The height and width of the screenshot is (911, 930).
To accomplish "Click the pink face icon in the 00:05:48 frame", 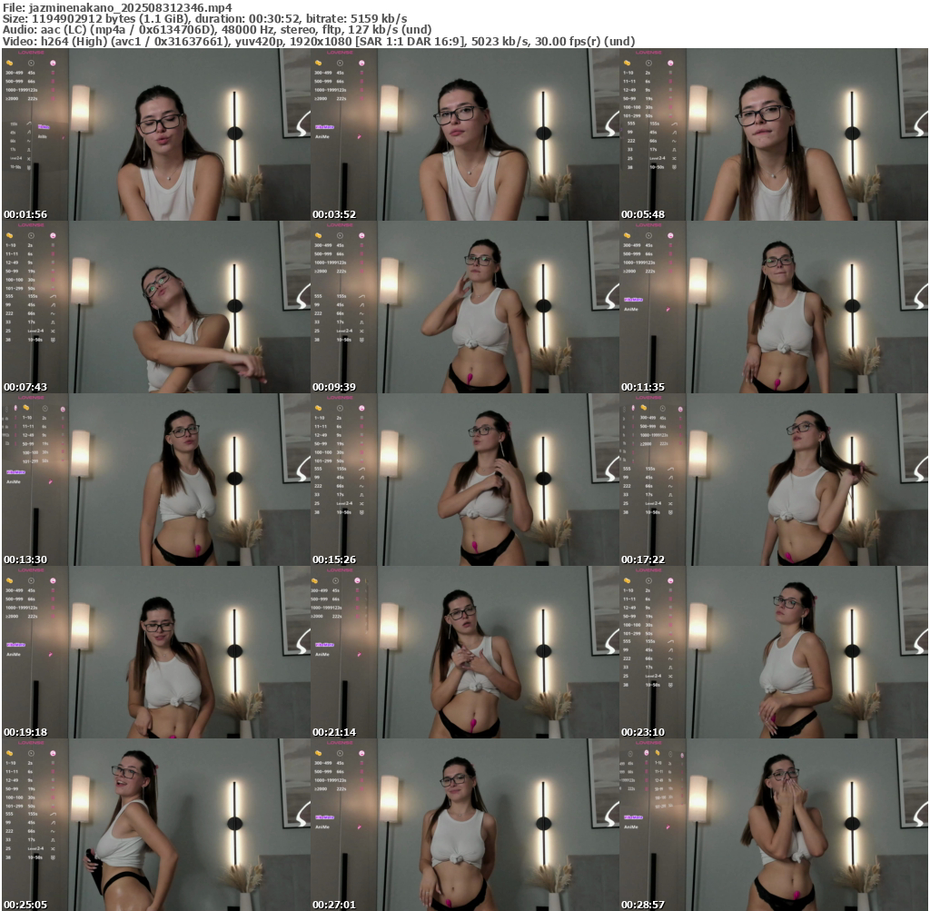I will 670,63.
